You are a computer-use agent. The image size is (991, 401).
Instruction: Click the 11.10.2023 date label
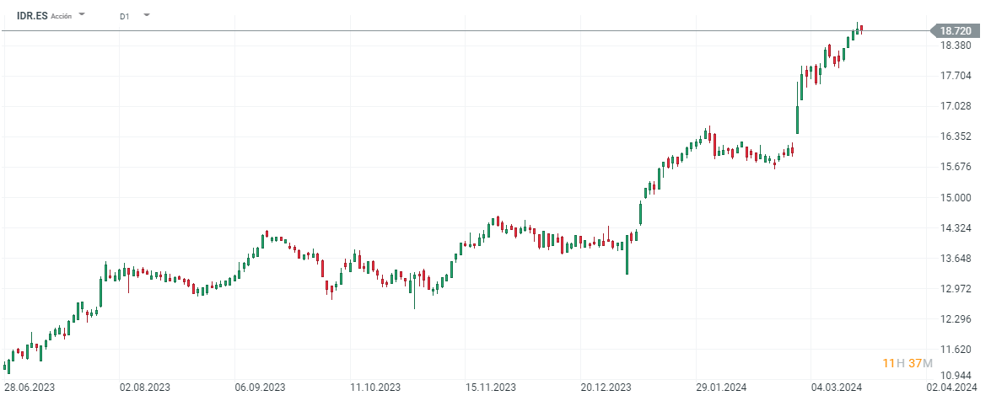pos(375,388)
